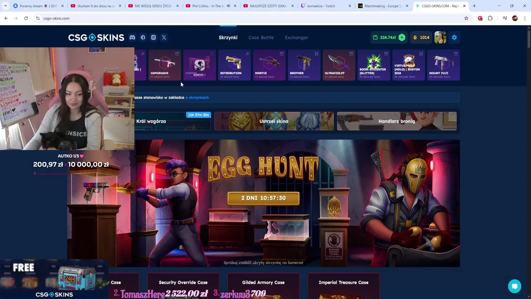Click the CSGO-SKINS logo
The width and height of the screenshot is (531, 299).
click(x=96, y=37)
